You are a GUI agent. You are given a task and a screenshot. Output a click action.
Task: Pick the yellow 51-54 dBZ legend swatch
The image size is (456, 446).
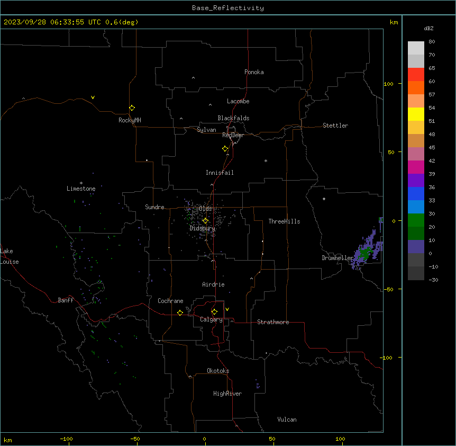click(x=416, y=114)
